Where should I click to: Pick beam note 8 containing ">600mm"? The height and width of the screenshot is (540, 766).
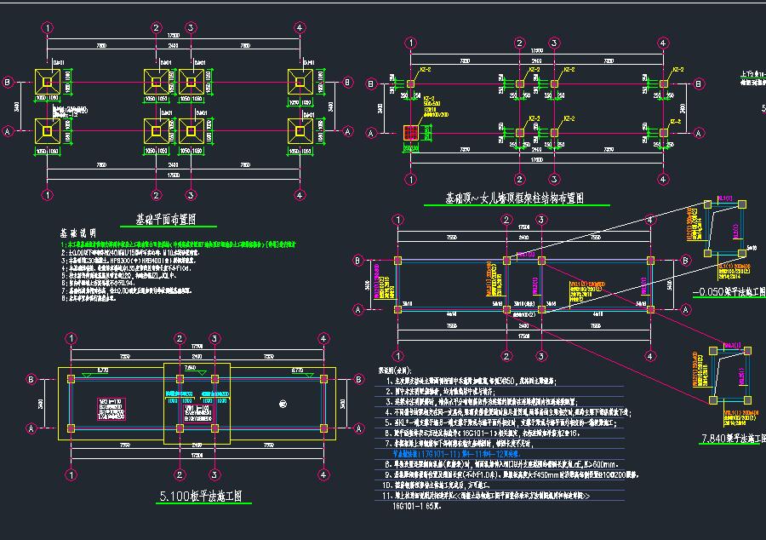(x=501, y=464)
